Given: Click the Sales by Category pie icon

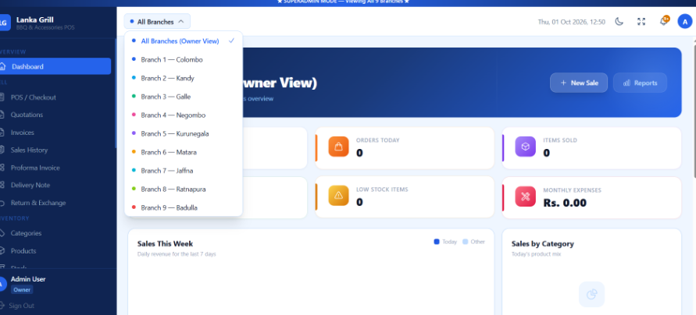Looking at the screenshot, I should point(591,294).
